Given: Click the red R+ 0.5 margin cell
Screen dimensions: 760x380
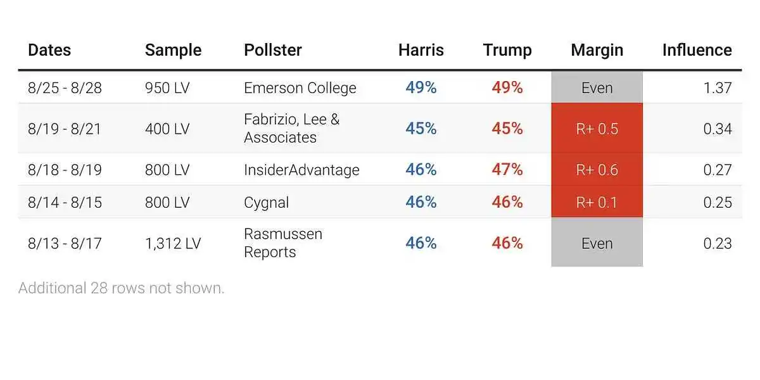Looking at the screenshot, I should (x=597, y=129).
